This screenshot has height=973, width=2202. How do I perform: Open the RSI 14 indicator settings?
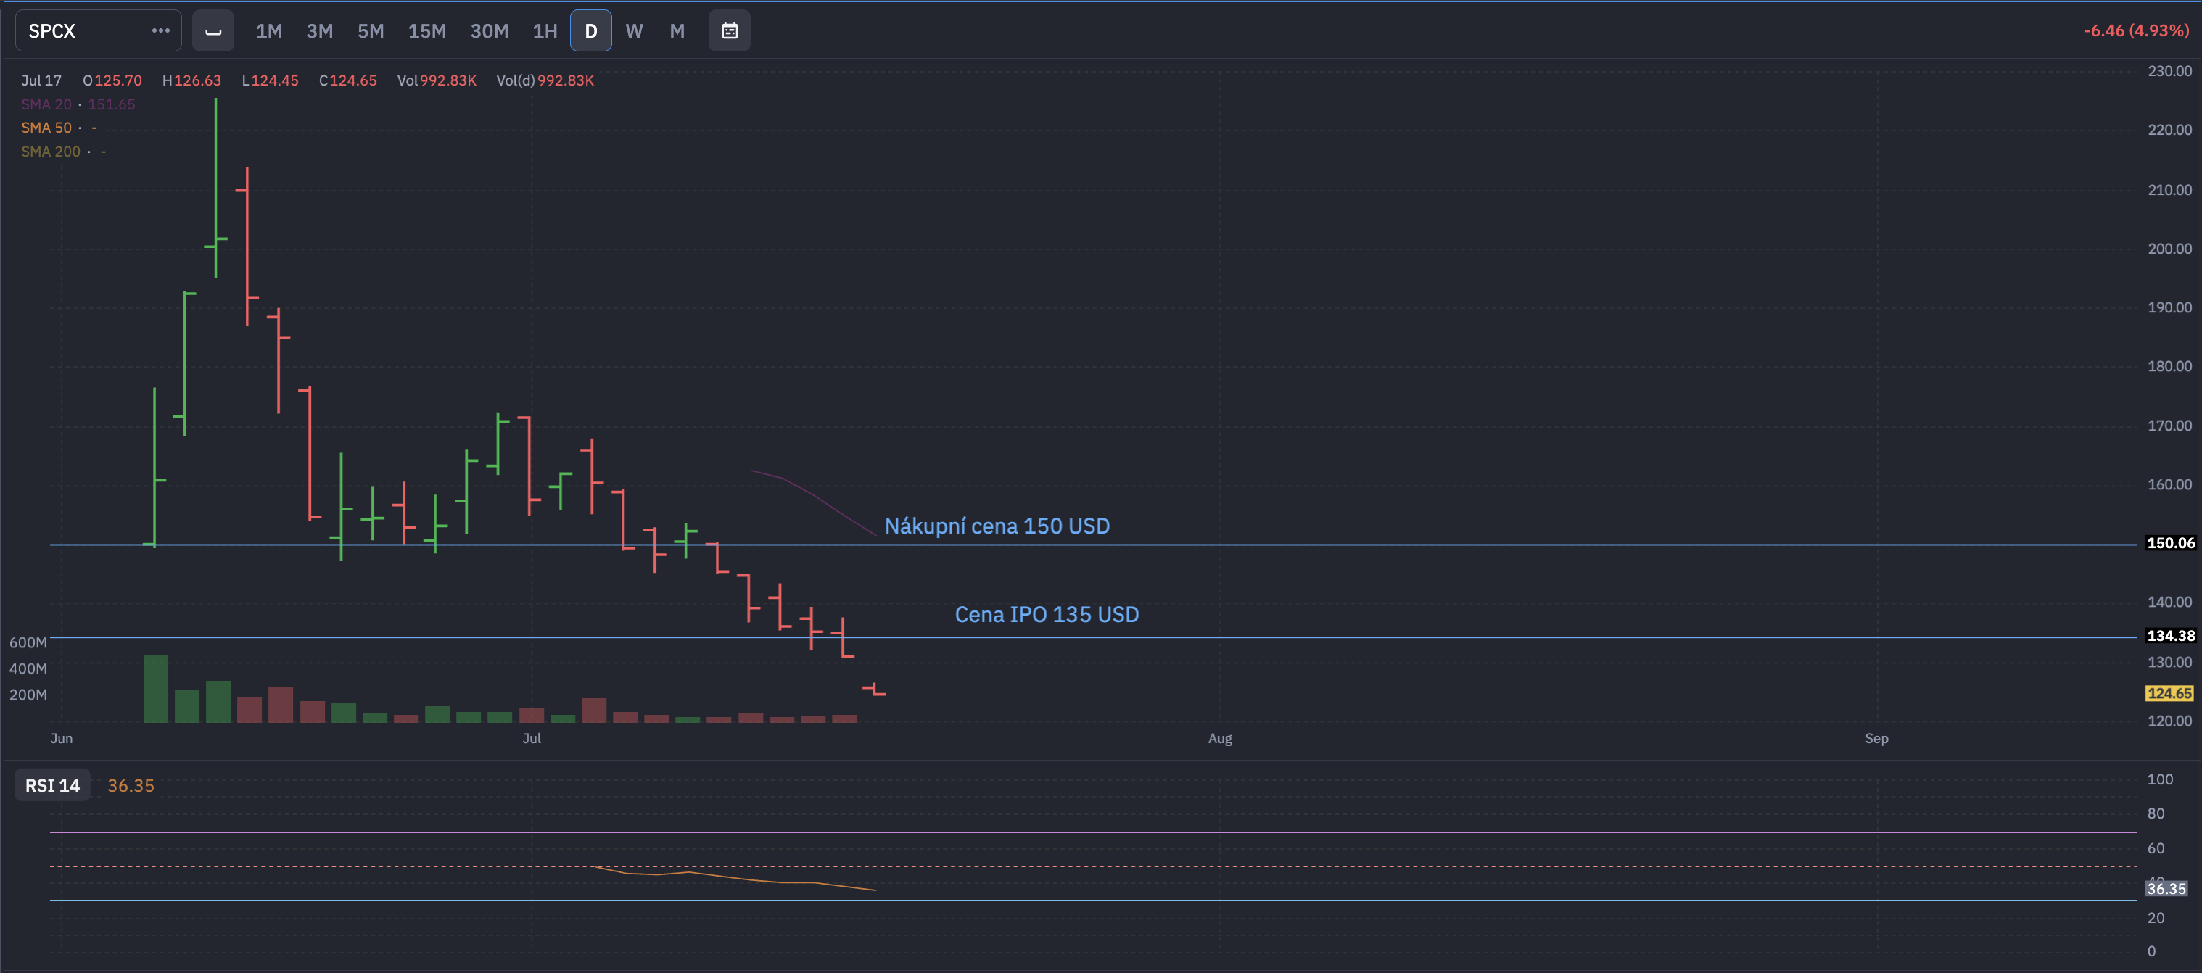click(52, 785)
